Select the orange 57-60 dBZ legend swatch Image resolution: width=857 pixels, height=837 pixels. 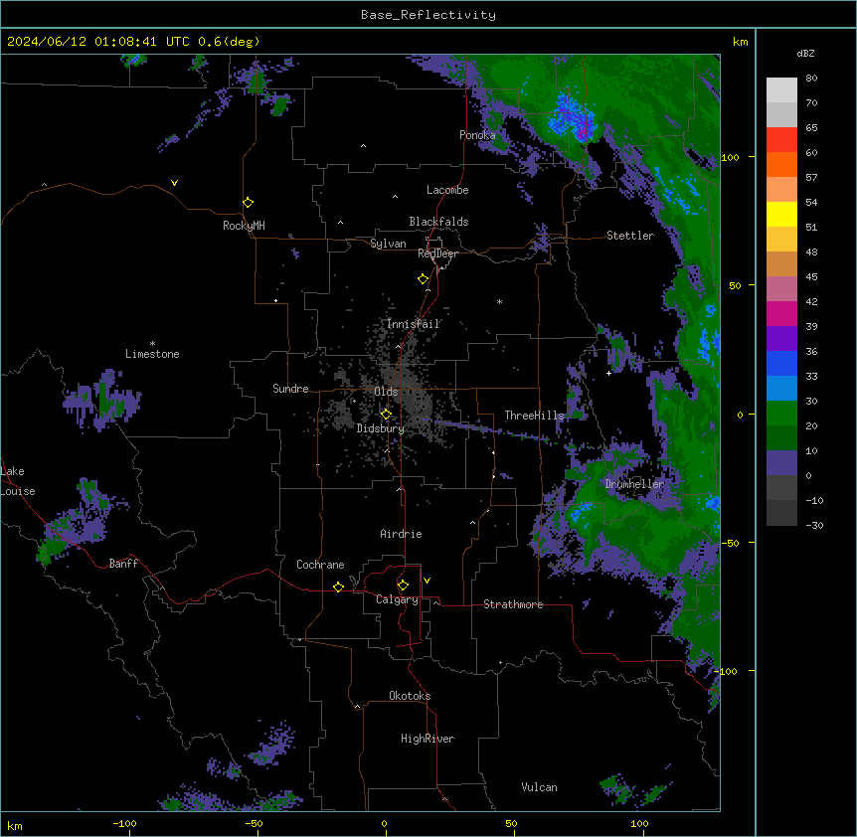click(x=781, y=164)
